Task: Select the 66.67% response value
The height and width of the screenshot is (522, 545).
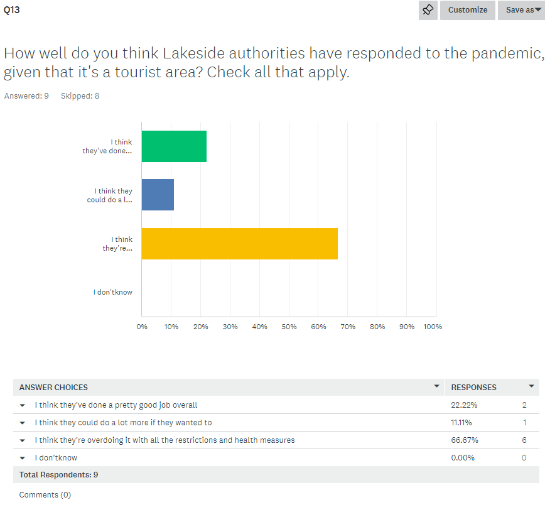Action: tap(464, 440)
